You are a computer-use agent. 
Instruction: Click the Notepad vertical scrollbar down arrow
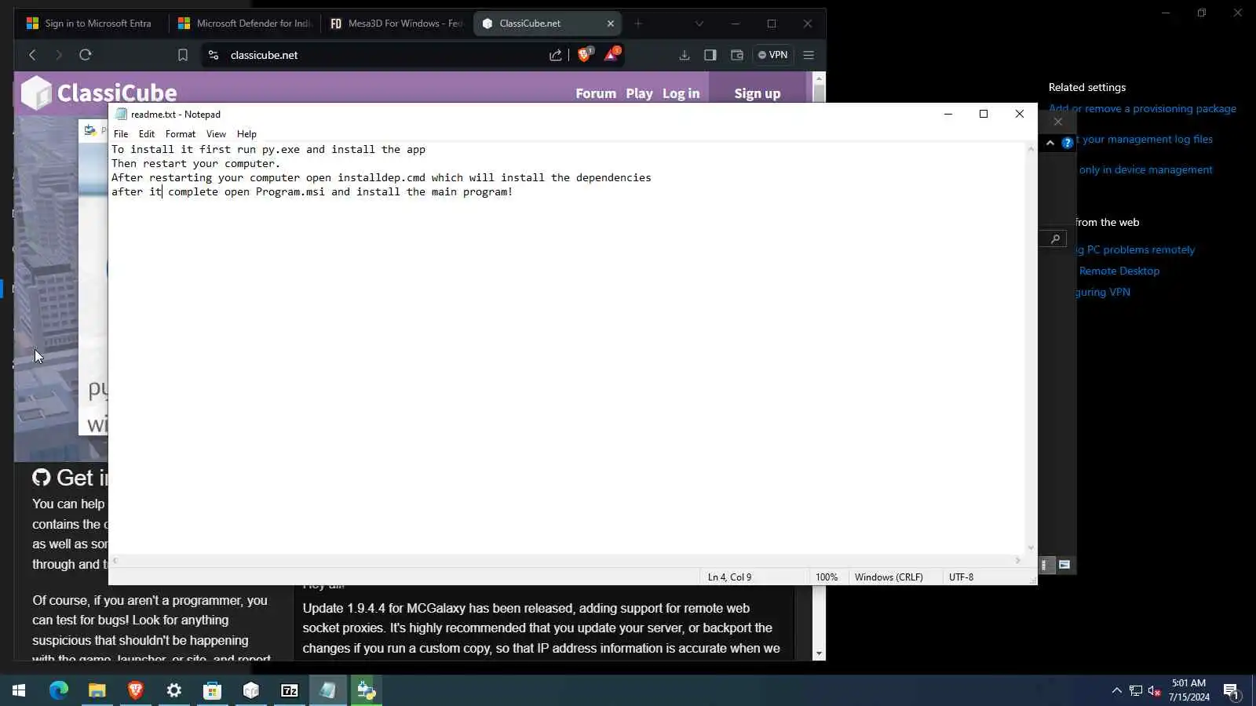pyautogui.click(x=1031, y=548)
